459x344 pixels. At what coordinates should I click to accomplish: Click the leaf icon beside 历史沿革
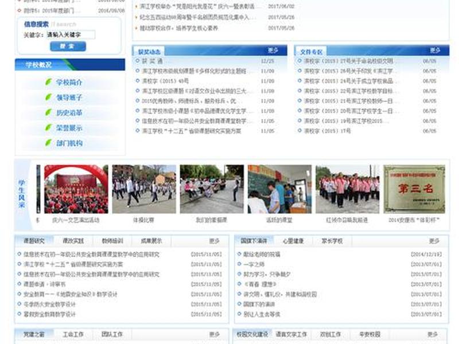pyautogui.click(x=49, y=112)
